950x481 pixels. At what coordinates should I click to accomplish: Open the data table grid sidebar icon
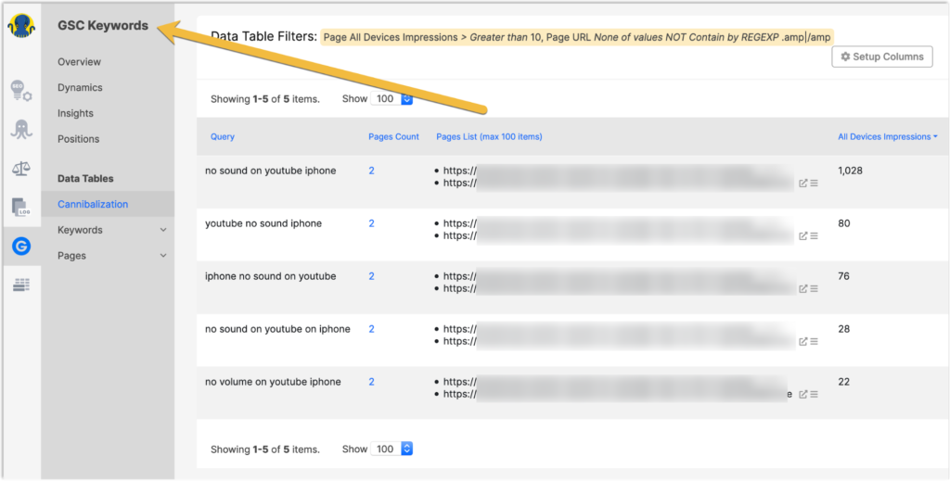20,285
